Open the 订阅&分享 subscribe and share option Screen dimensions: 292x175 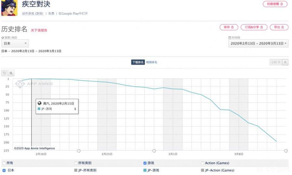click(x=254, y=27)
